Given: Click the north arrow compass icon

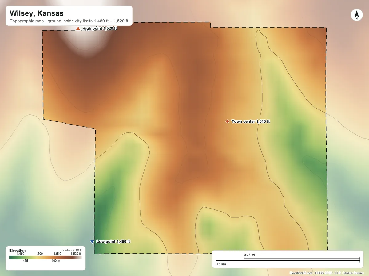Looking at the screenshot, I should tap(357, 15).
